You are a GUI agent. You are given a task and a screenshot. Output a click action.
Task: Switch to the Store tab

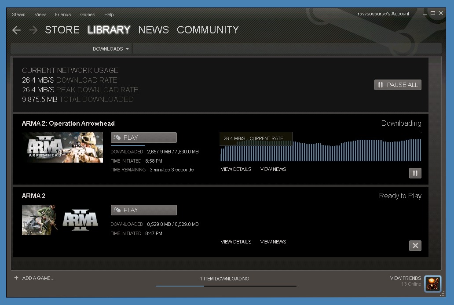pyautogui.click(x=62, y=30)
